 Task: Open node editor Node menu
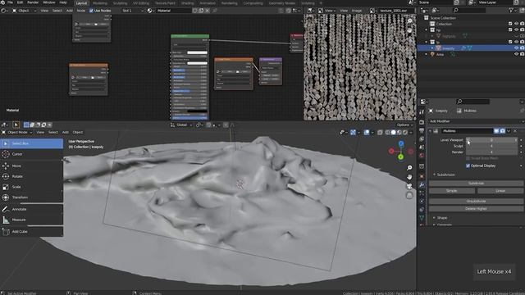81,11
